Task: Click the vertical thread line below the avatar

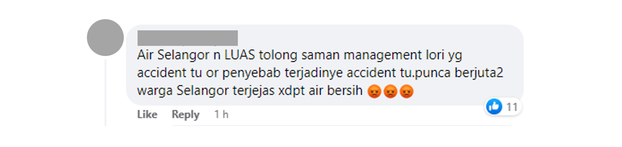Action: [x=105, y=93]
